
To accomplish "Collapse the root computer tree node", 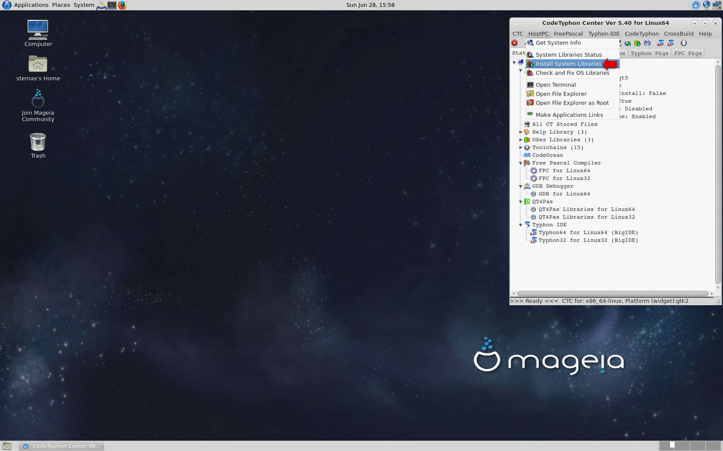I will click(x=514, y=63).
